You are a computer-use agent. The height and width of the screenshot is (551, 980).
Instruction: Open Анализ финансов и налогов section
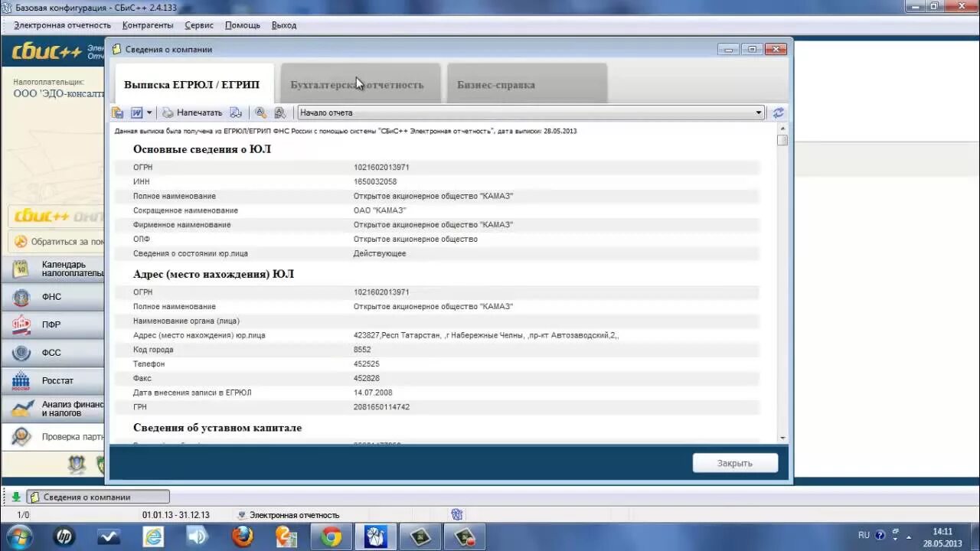pyautogui.click(x=54, y=409)
